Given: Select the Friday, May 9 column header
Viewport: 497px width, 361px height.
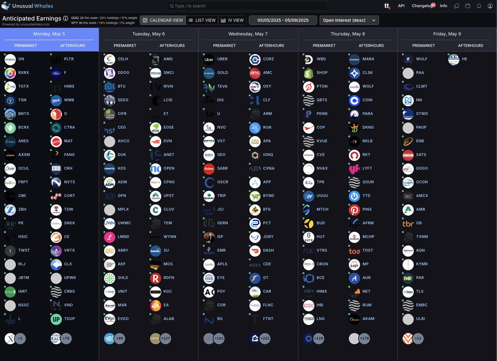Looking at the screenshot, I should coord(447,34).
